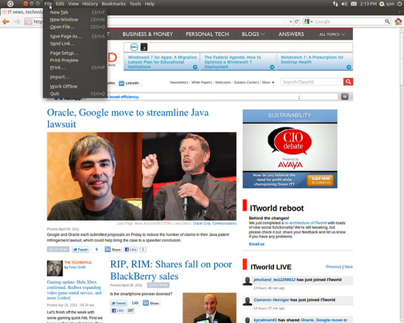Open the network indicator in the top panel
This screenshot has height=323, width=404.
click(335, 4)
